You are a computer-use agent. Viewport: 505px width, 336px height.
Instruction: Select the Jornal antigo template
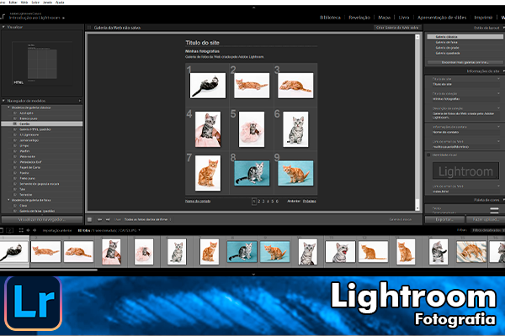pyautogui.click(x=29, y=140)
